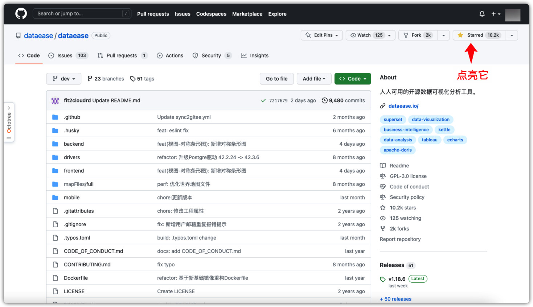Open Issues in top navigation
Screen dimensions: 533x307
183,14
